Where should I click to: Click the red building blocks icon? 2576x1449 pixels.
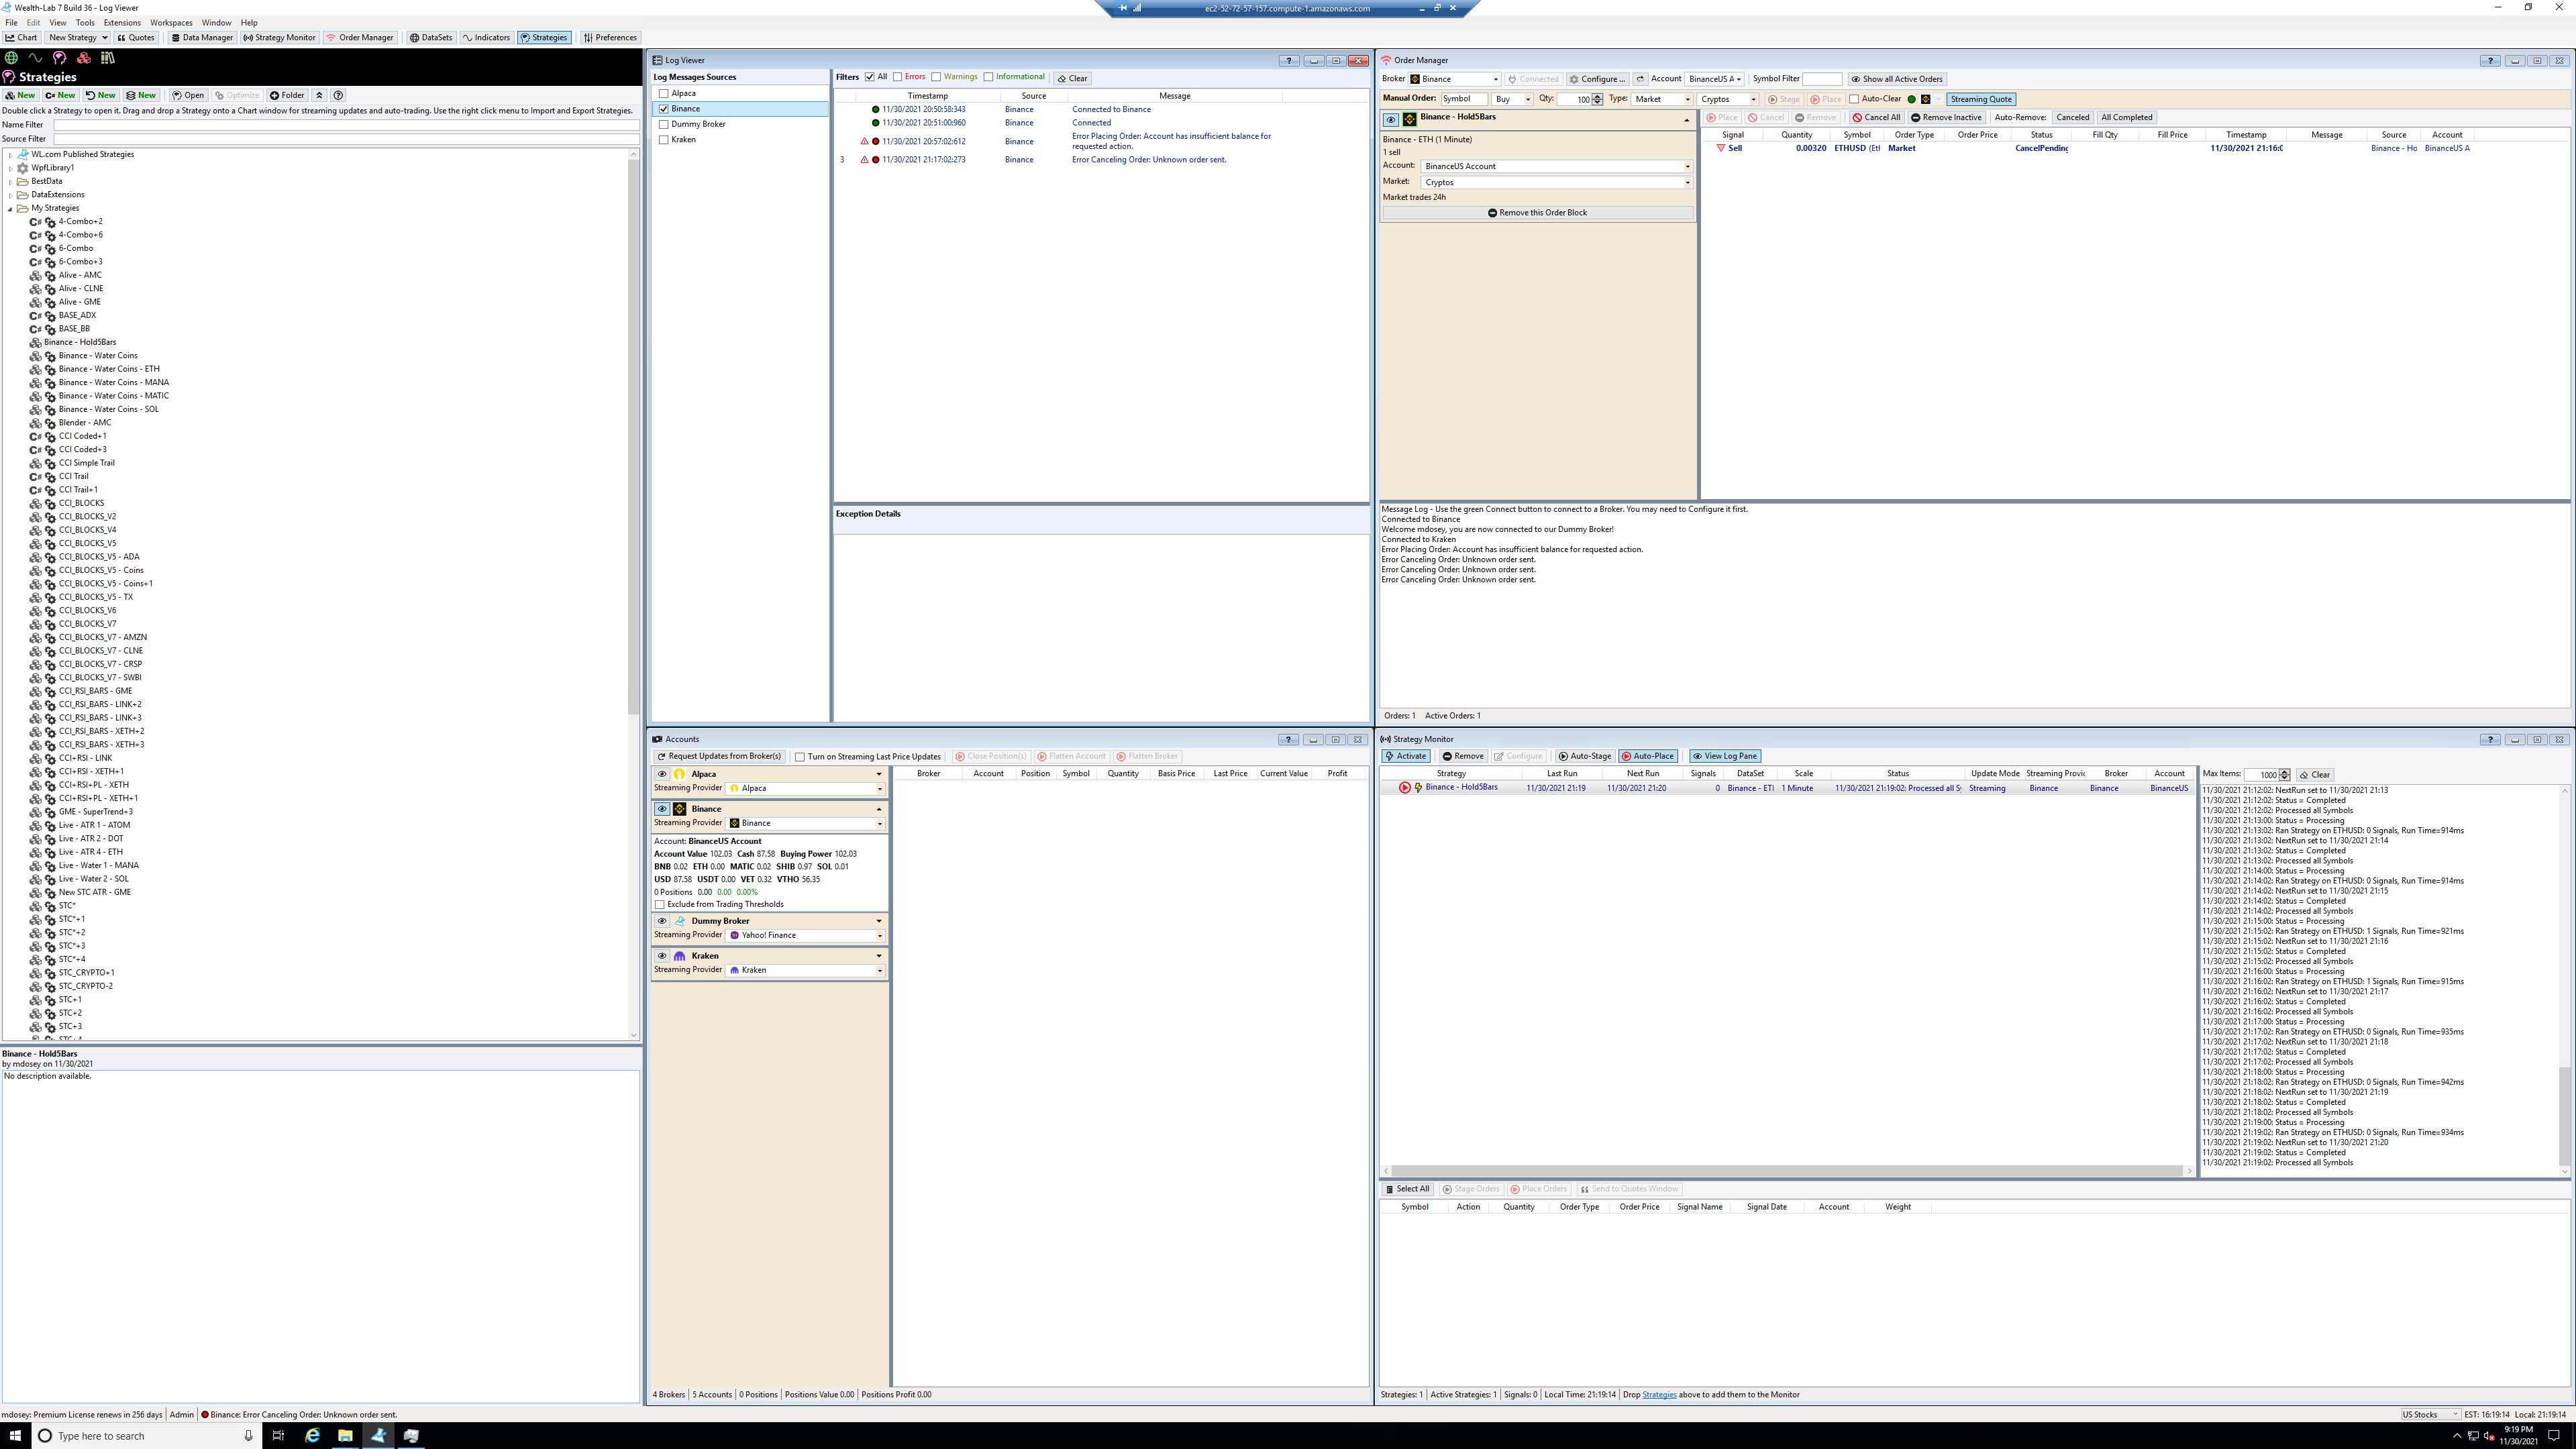coord(84,57)
